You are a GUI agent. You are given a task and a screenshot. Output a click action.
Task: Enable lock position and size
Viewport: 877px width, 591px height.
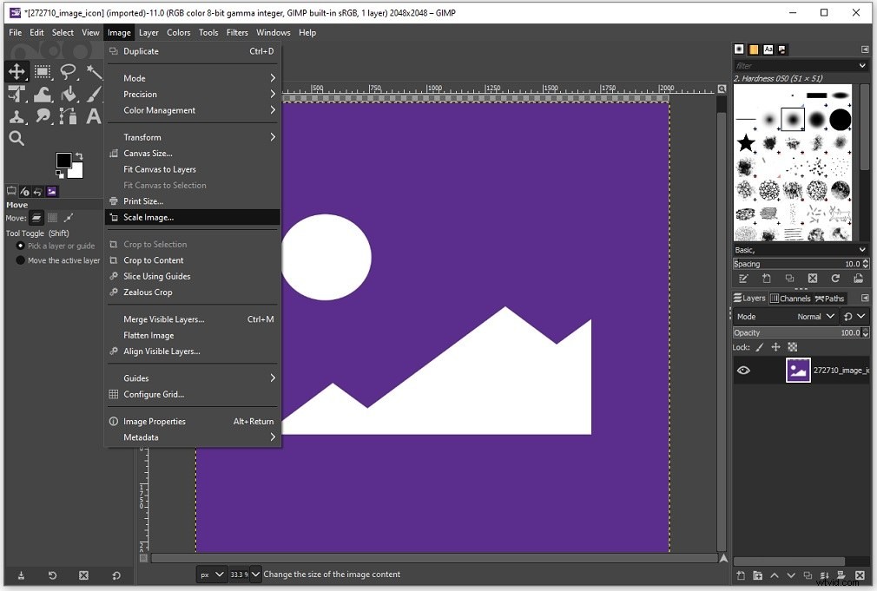(776, 347)
